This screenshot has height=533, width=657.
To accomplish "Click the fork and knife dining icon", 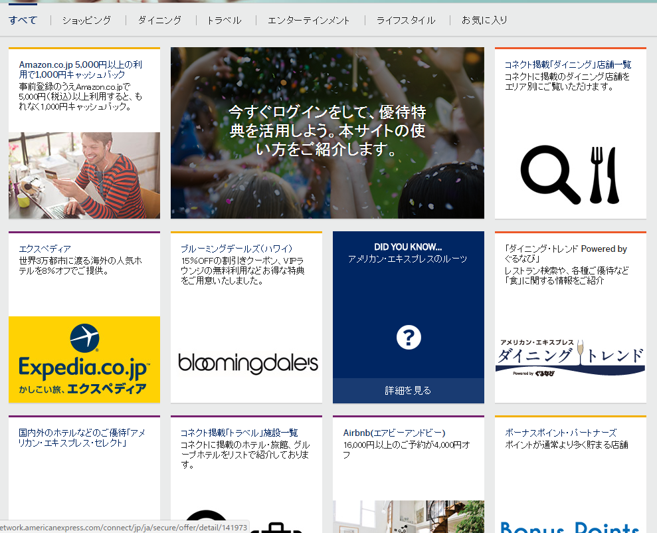I will click(605, 175).
